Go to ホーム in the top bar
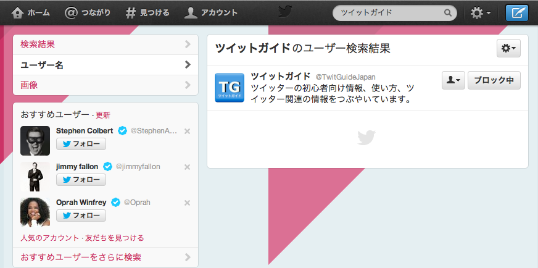Screen dimensions: 538x268 pos(30,13)
